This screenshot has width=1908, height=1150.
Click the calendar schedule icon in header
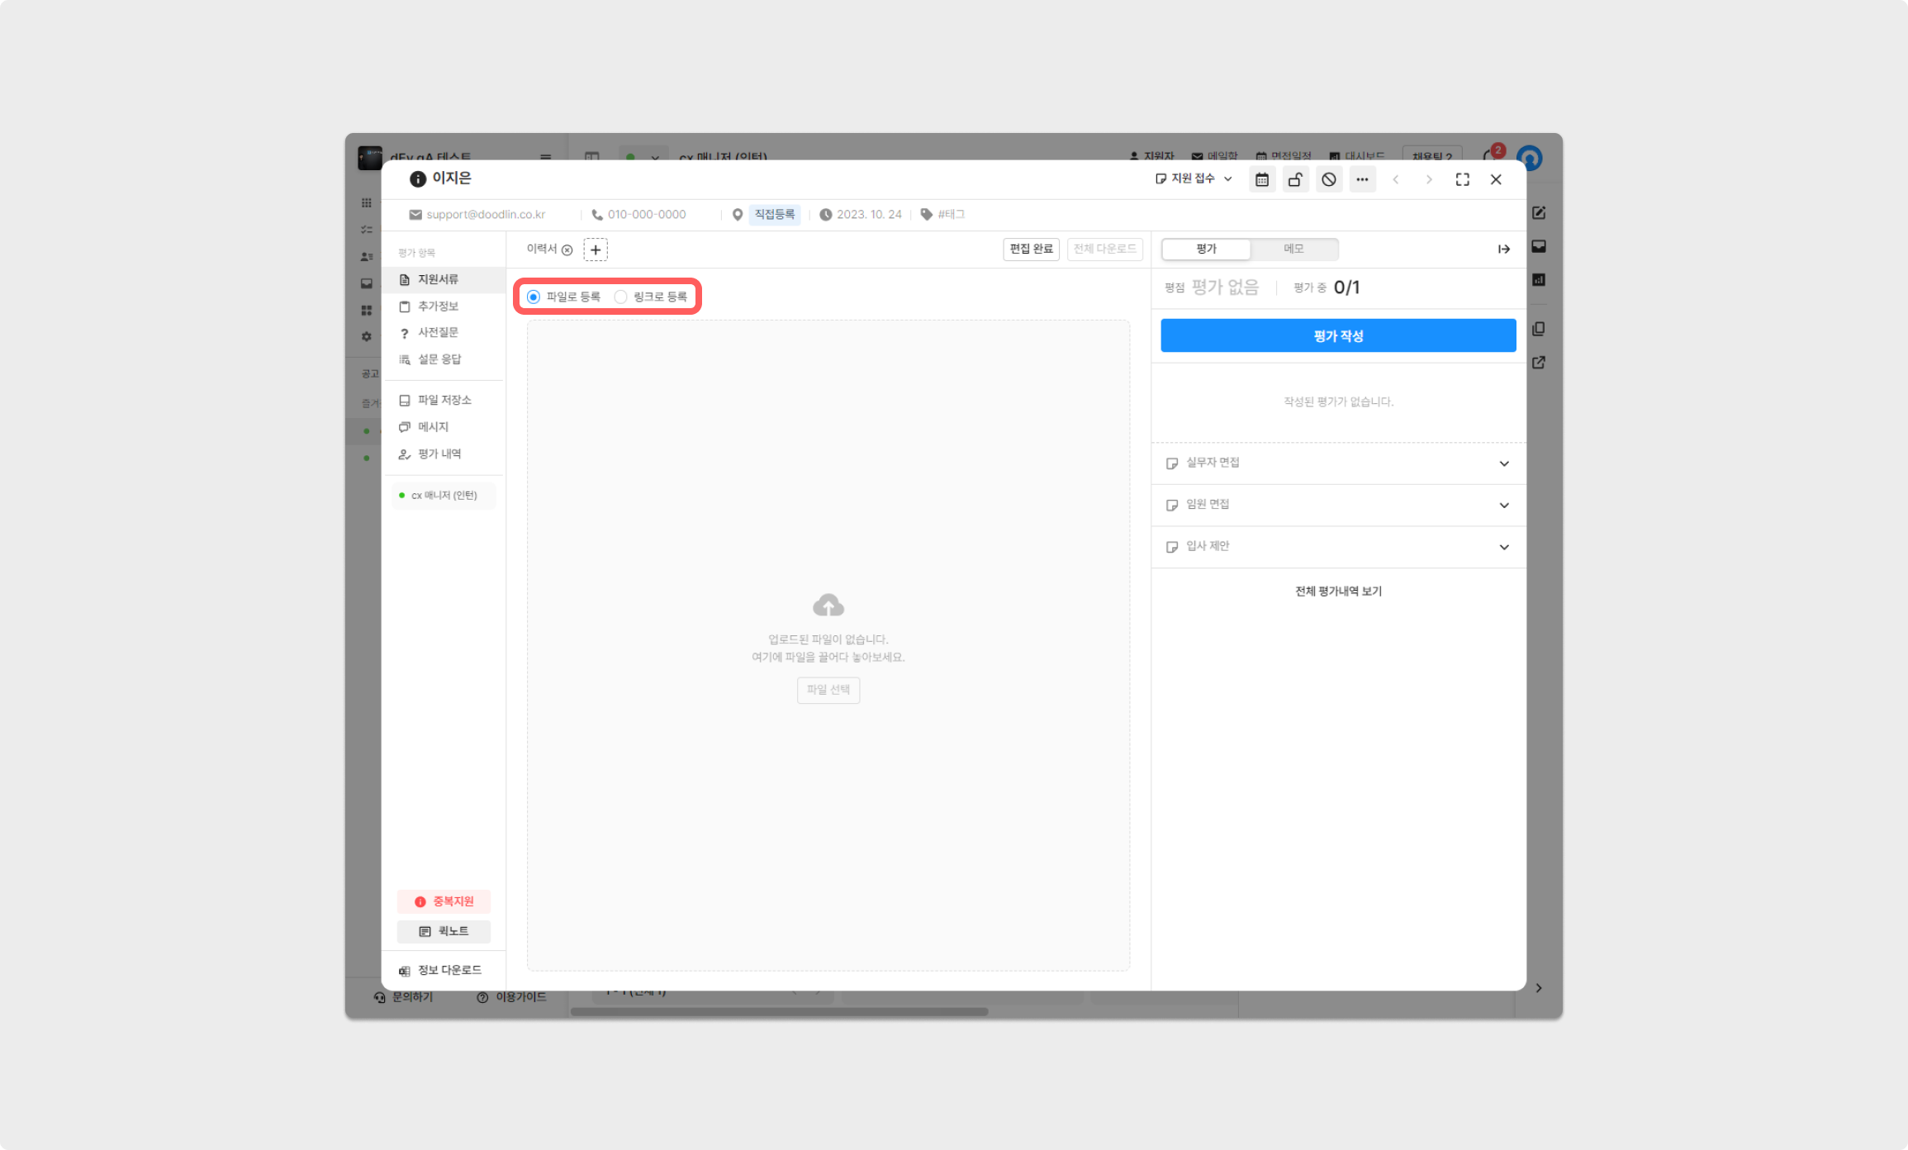point(1261,179)
